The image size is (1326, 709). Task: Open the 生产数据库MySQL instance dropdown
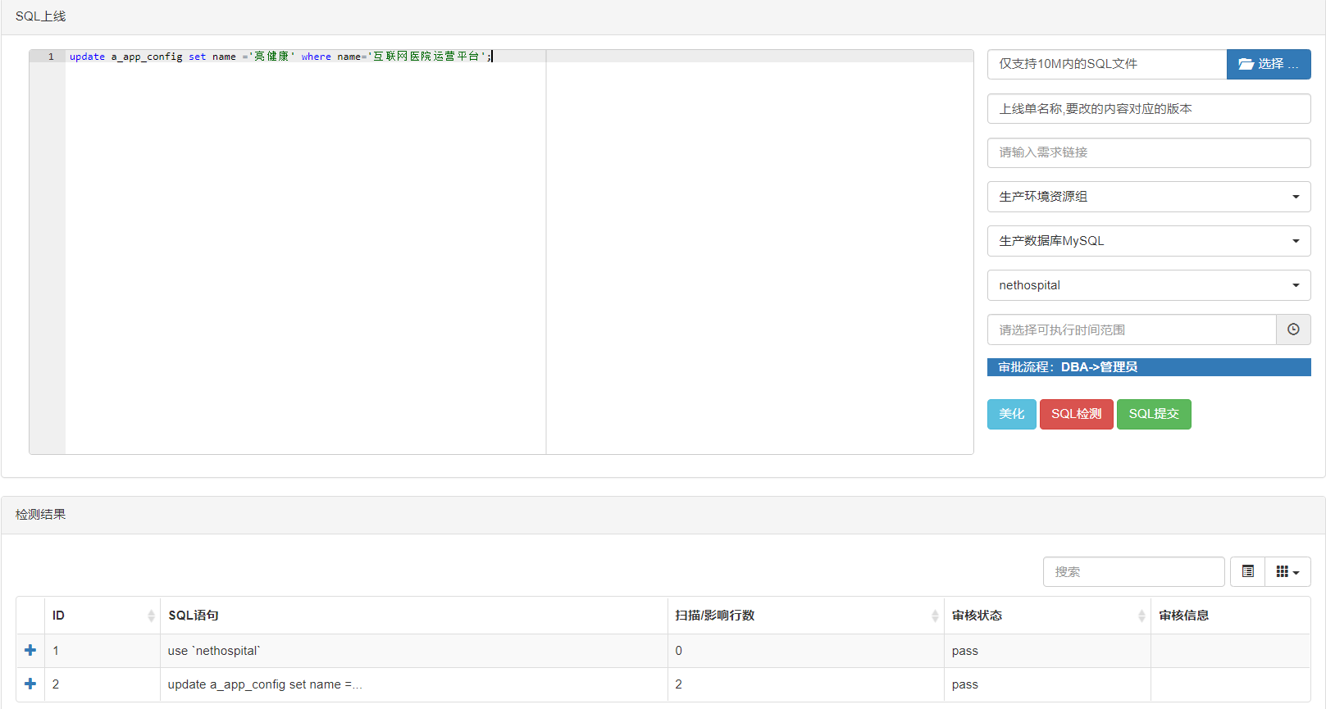1148,241
